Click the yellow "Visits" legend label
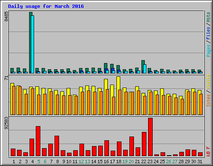The image size is (213, 166). 208,82
